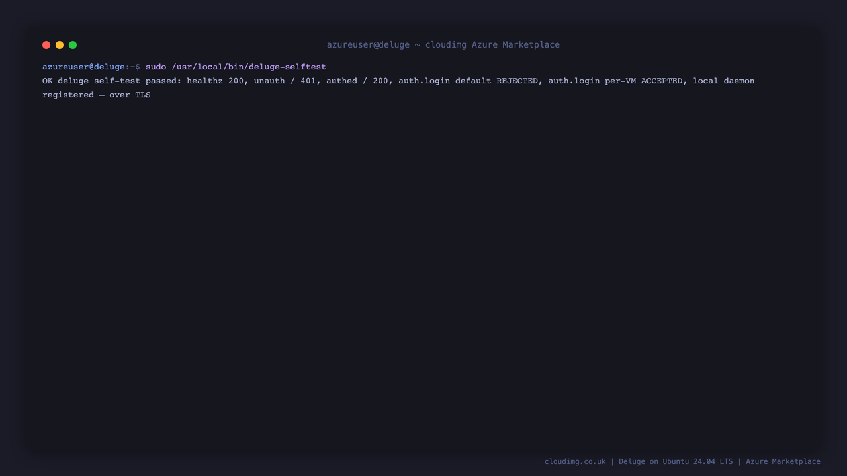Click the green maximize window dot

[73, 45]
